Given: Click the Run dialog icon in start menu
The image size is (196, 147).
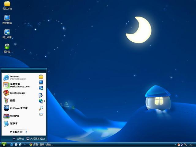Looking at the screenshot, I should 41,114.
